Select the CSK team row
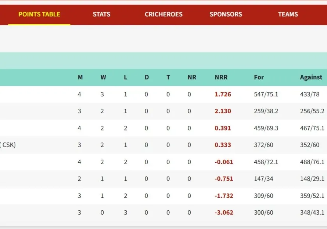The width and height of the screenshot is (327, 229). pyautogui.click(x=163, y=145)
